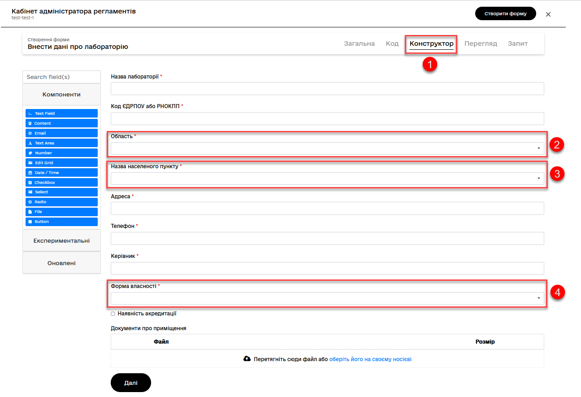Pick the File component
The height and width of the screenshot is (397, 581).
click(x=61, y=212)
